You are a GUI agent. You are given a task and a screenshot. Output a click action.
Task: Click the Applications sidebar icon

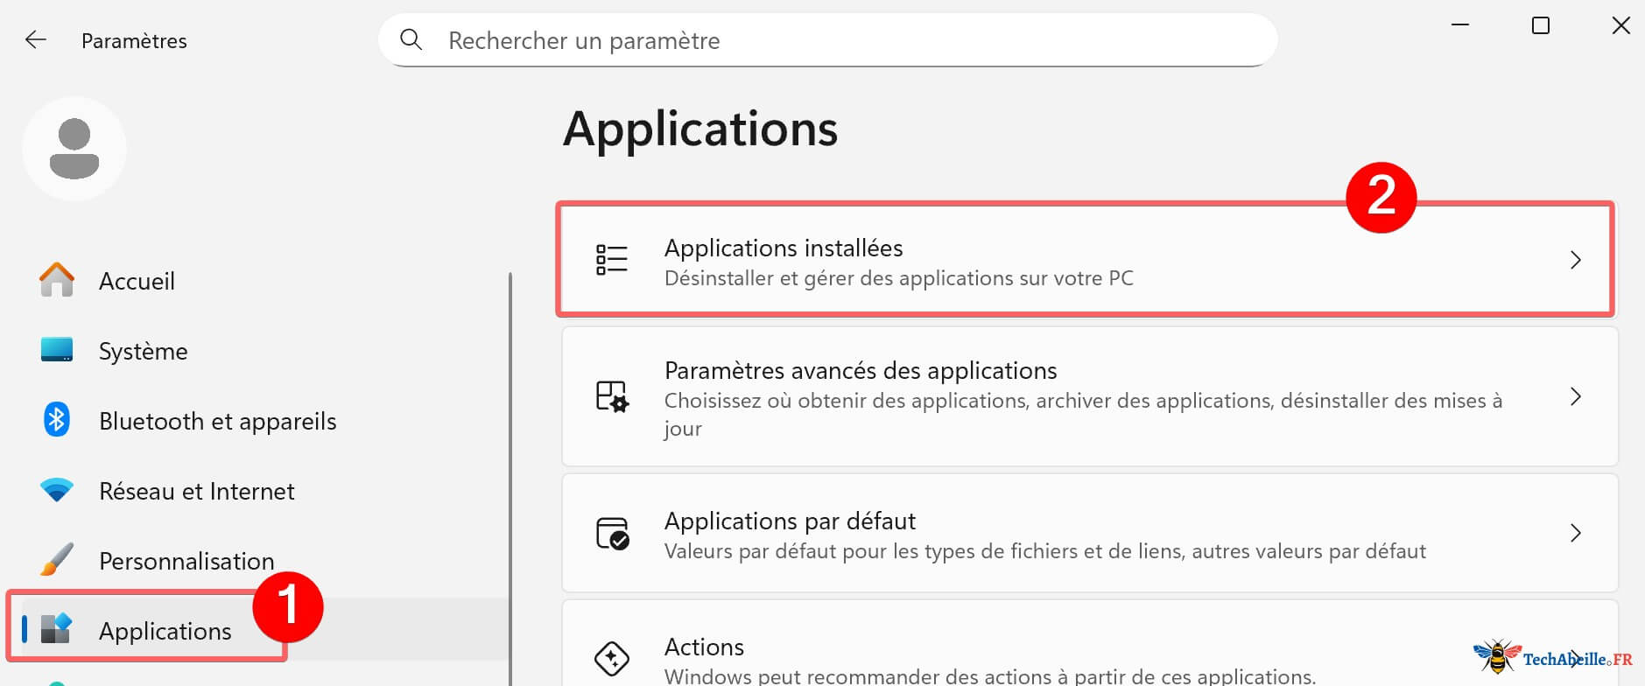[57, 629]
